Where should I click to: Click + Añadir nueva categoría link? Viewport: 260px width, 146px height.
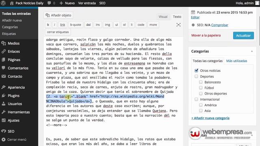pyautogui.click(x=210, y=118)
